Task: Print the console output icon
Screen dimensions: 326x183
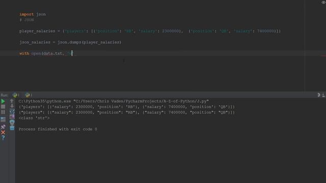Action: [12, 122]
